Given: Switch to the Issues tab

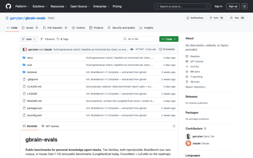Looking at the screenshot, I should (x=30, y=28).
